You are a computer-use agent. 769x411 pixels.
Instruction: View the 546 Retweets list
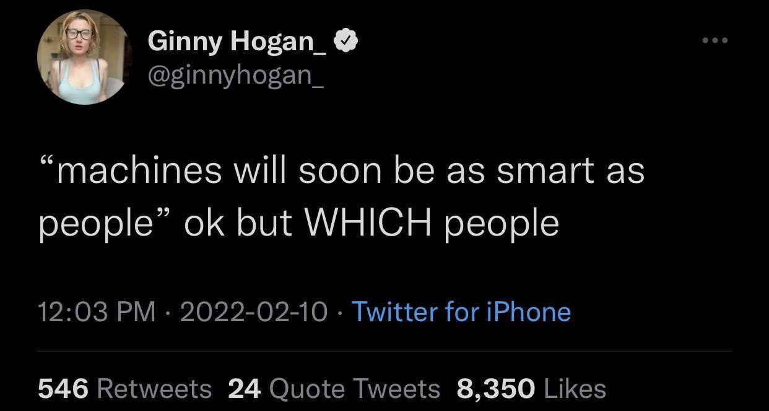(x=124, y=389)
